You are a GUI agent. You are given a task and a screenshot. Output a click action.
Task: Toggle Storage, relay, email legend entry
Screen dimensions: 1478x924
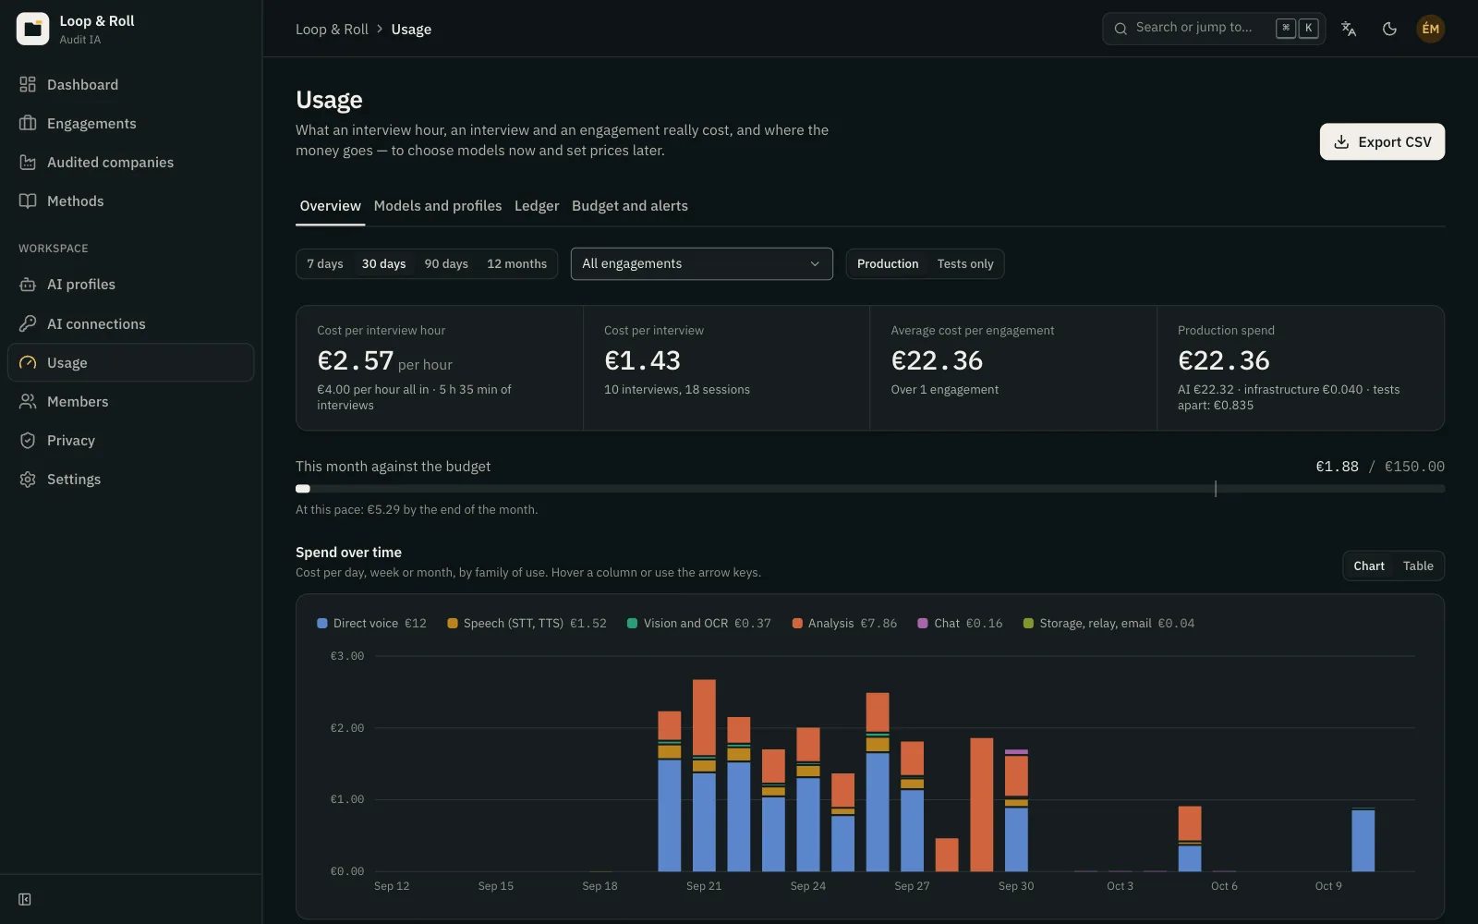(1108, 624)
